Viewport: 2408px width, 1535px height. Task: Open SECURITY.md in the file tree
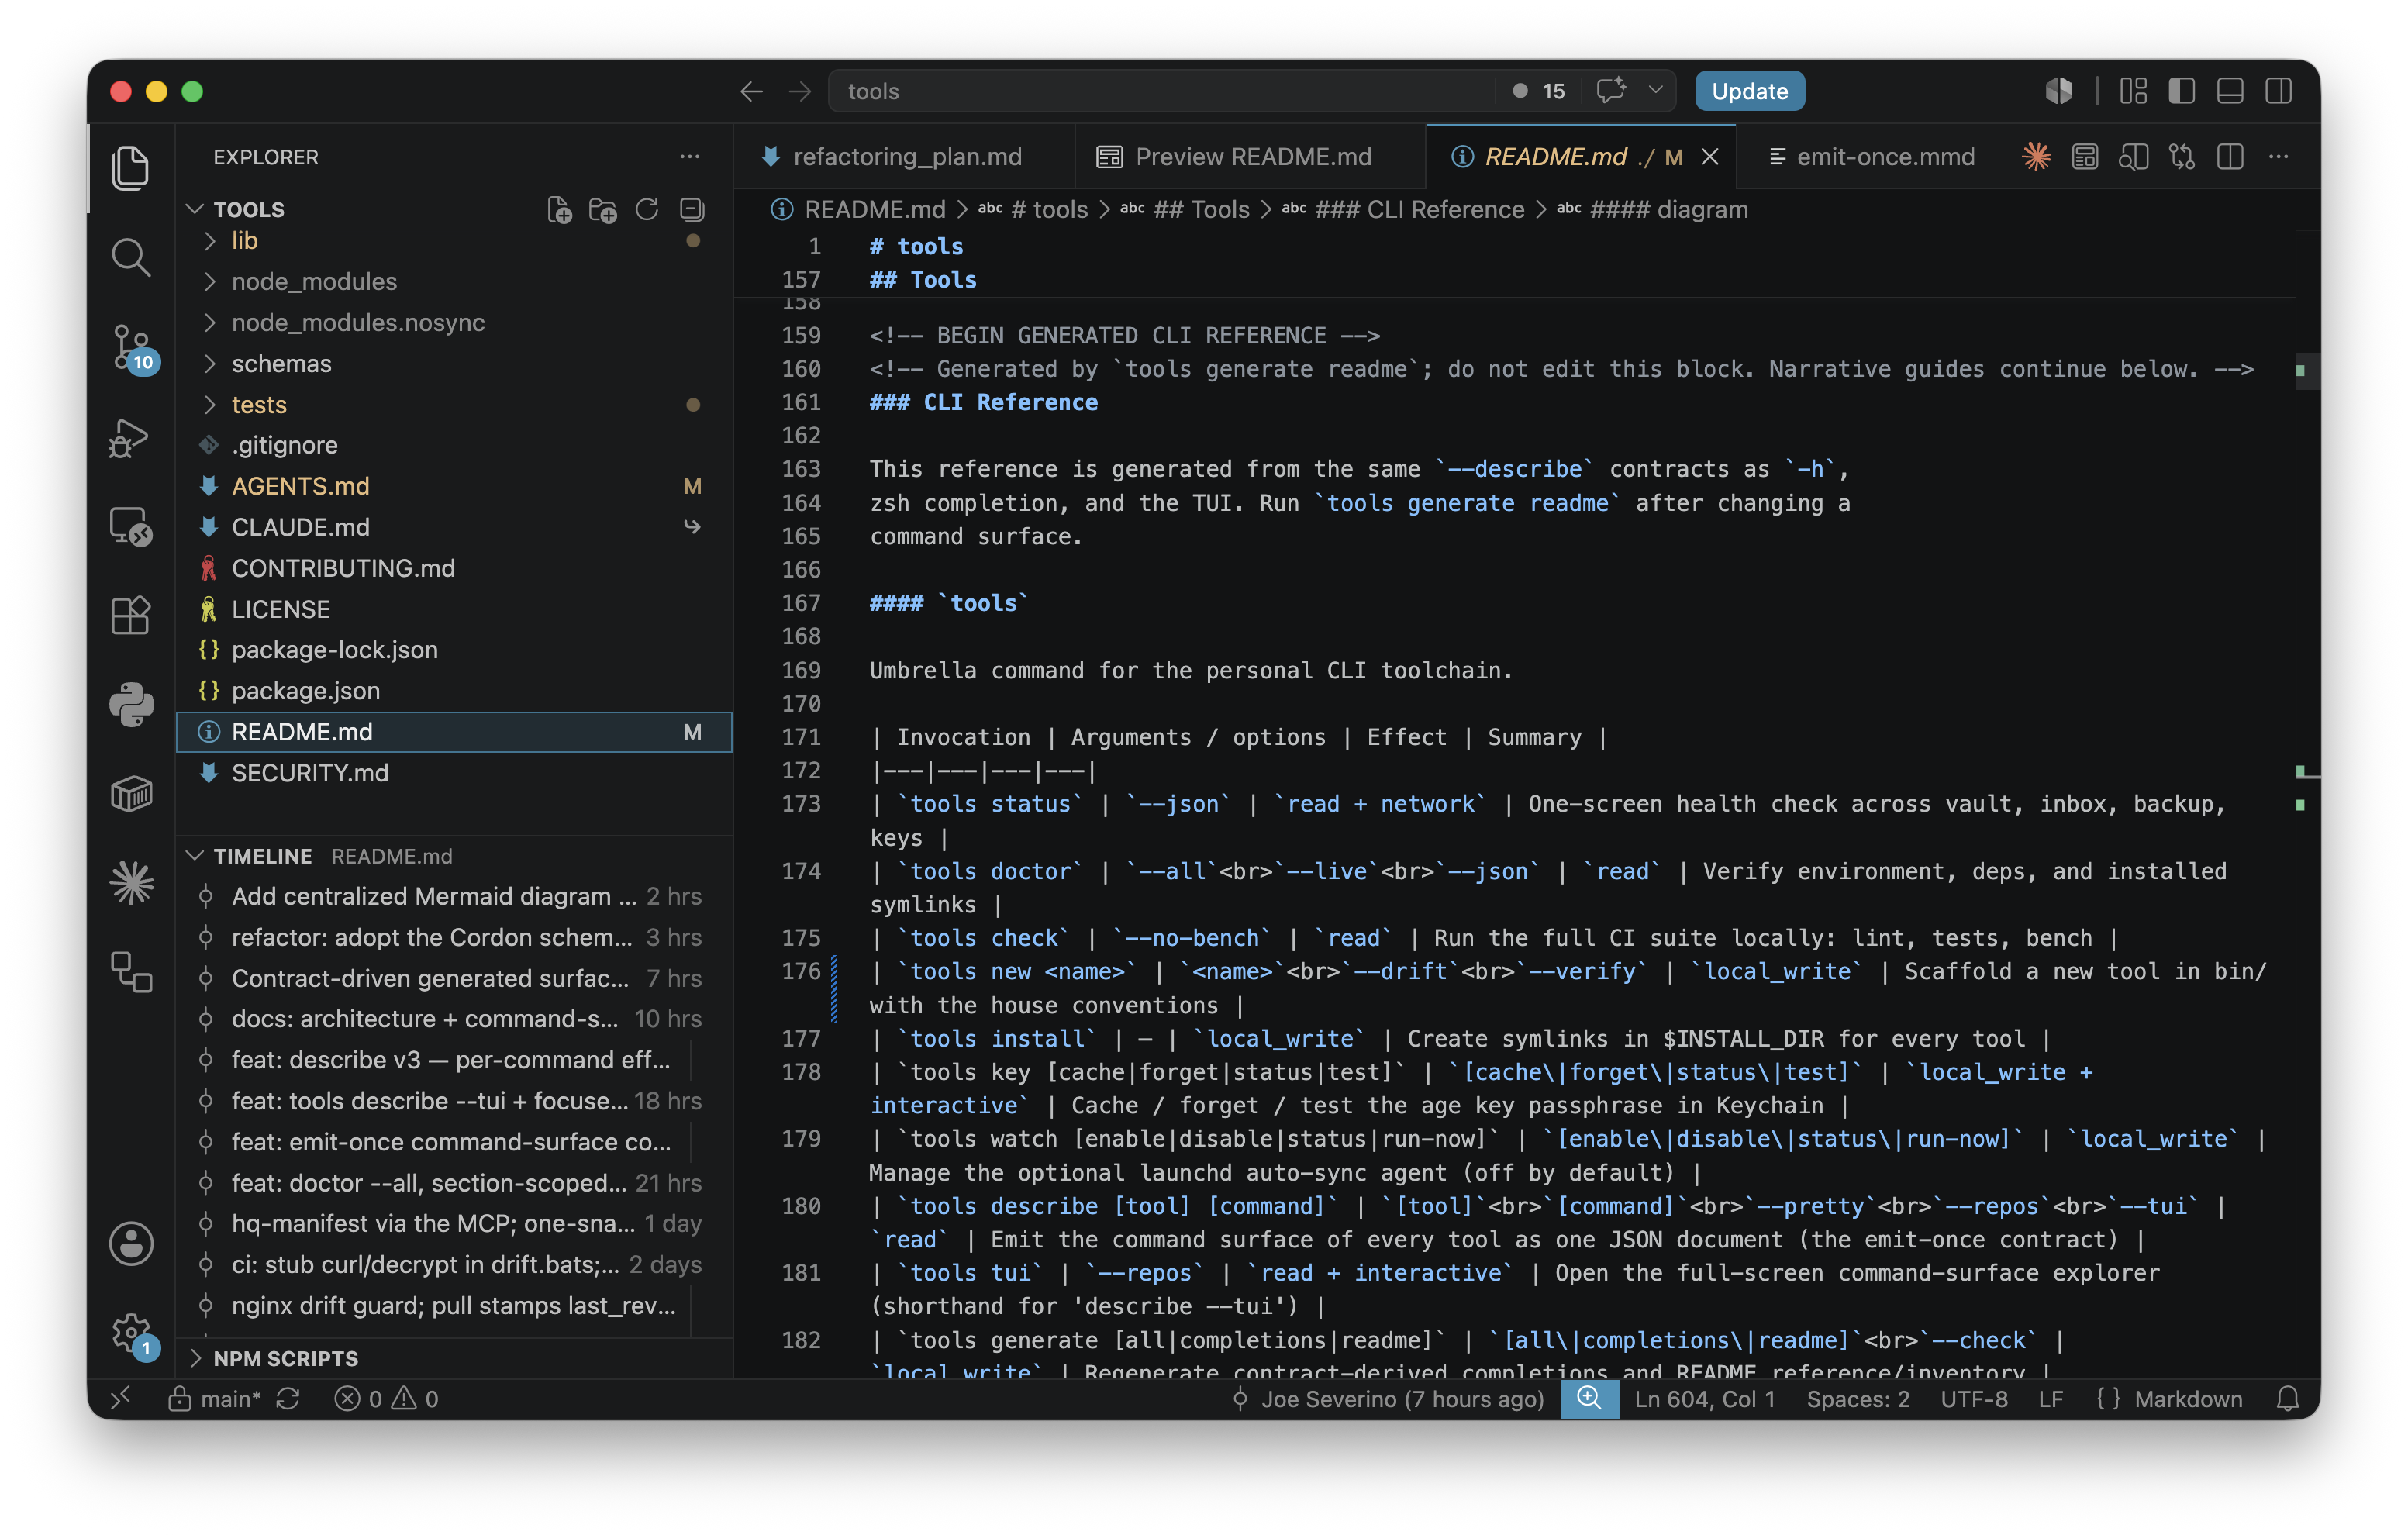(454, 773)
